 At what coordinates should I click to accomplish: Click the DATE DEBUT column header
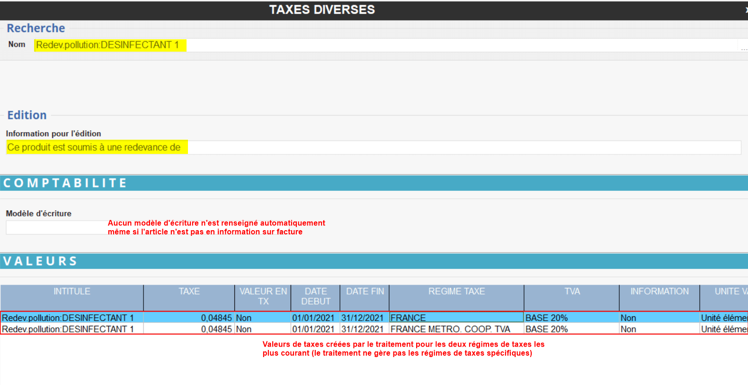pyautogui.click(x=316, y=296)
